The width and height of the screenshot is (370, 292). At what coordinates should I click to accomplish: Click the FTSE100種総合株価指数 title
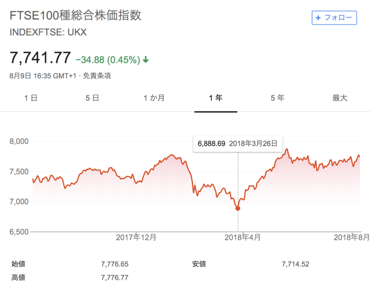click(x=75, y=15)
